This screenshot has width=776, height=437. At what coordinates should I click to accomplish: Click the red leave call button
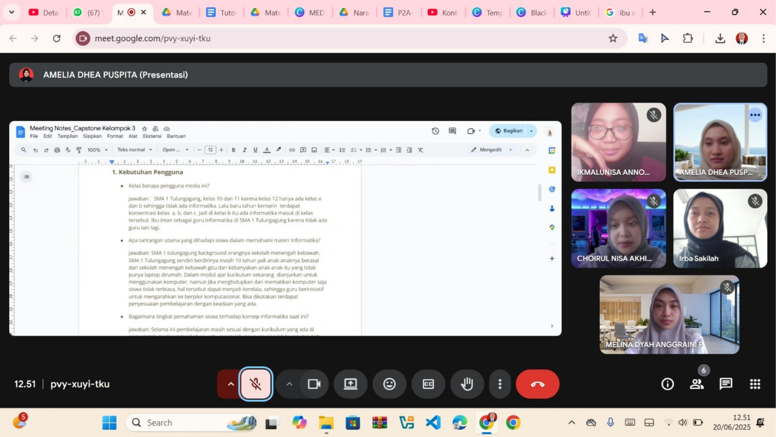pos(538,384)
